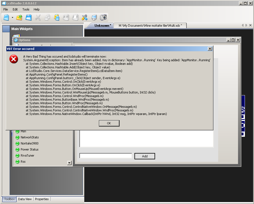The height and width of the screenshot is (204, 254).
Task: Click the white list box in Options
Action: coord(147,139)
